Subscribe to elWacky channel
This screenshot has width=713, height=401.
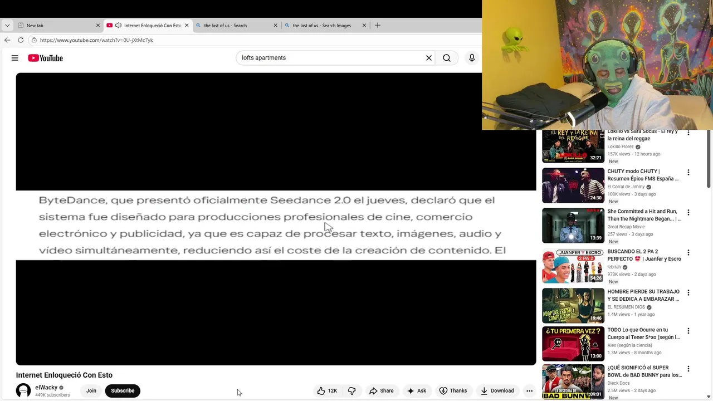click(x=123, y=391)
